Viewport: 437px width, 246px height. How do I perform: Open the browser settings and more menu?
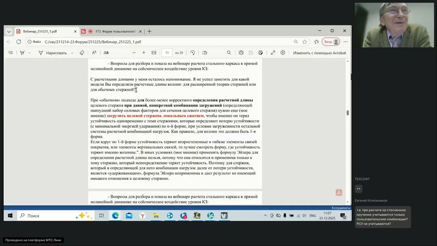click(346, 42)
